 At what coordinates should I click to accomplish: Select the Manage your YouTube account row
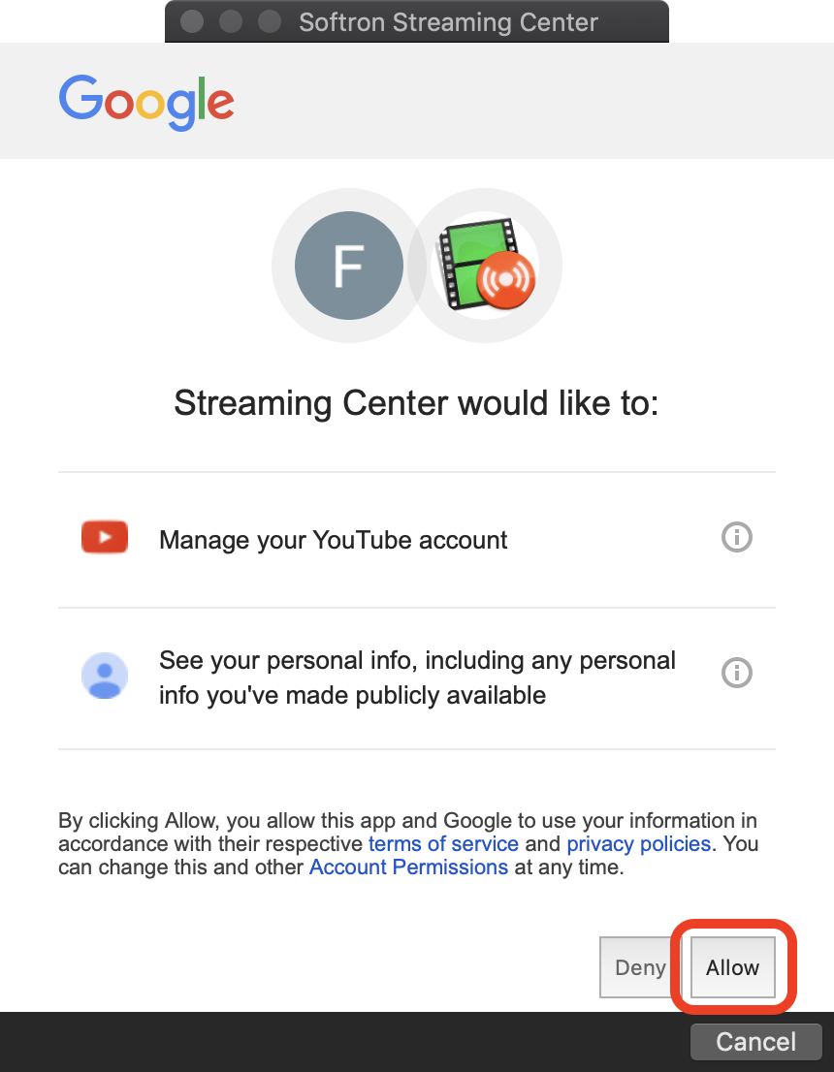coord(417,540)
